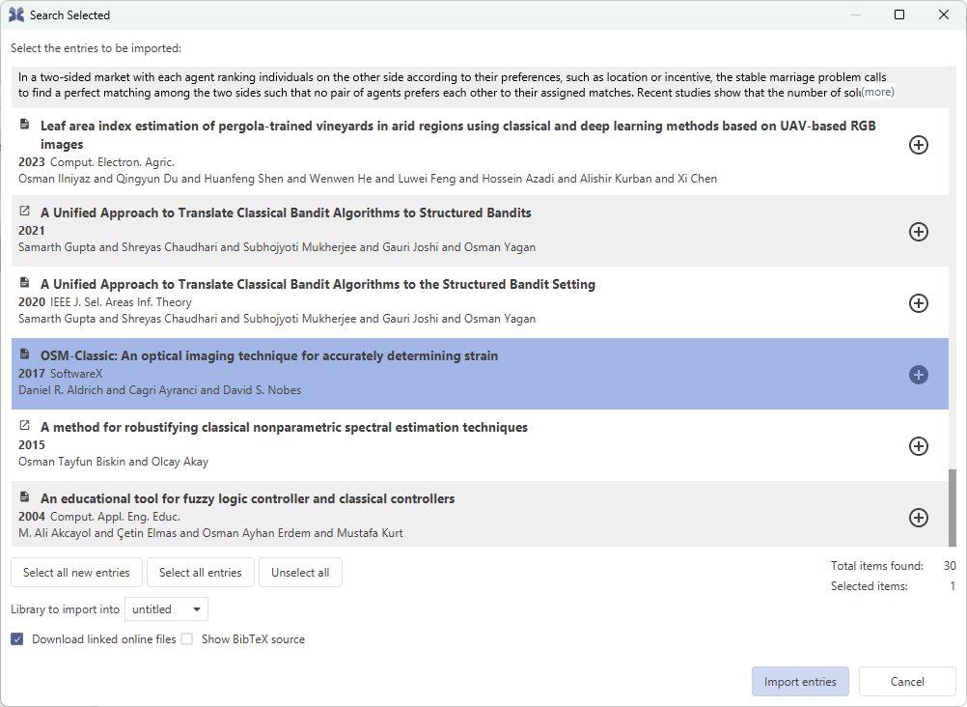Add the fuzzy logic controller entry via plus icon
Screen dimensions: 967x707
pyautogui.click(x=919, y=518)
